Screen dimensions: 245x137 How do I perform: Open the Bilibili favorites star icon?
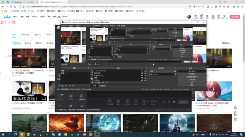213,16
